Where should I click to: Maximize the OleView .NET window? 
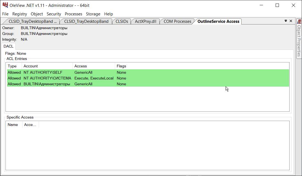[x=277, y=5]
